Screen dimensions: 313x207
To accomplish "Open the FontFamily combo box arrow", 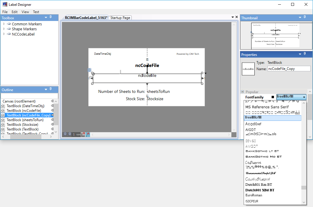I will (304, 97).
